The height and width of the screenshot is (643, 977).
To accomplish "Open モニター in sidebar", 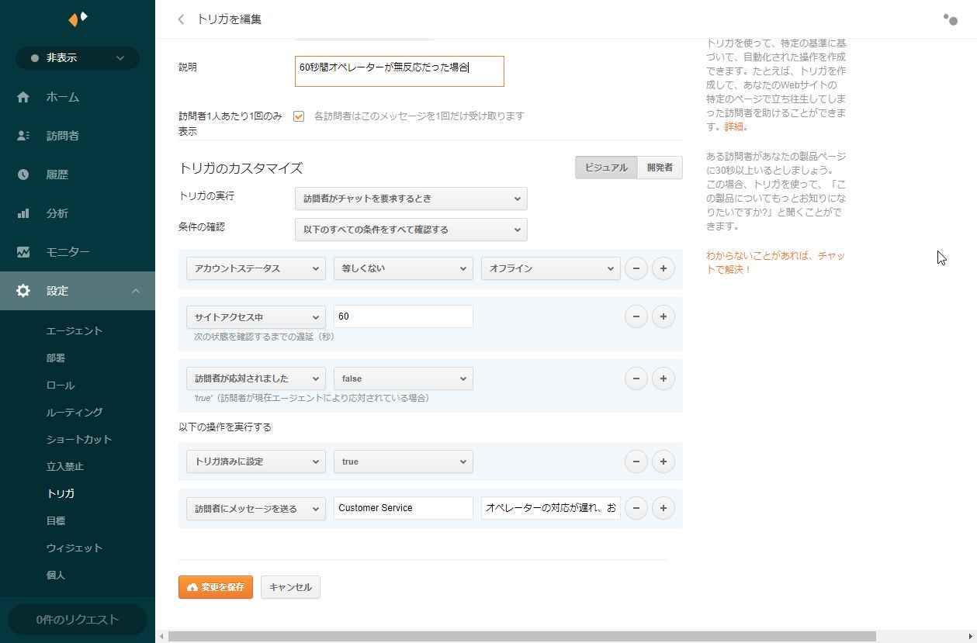I will click(x=68, y=252).
